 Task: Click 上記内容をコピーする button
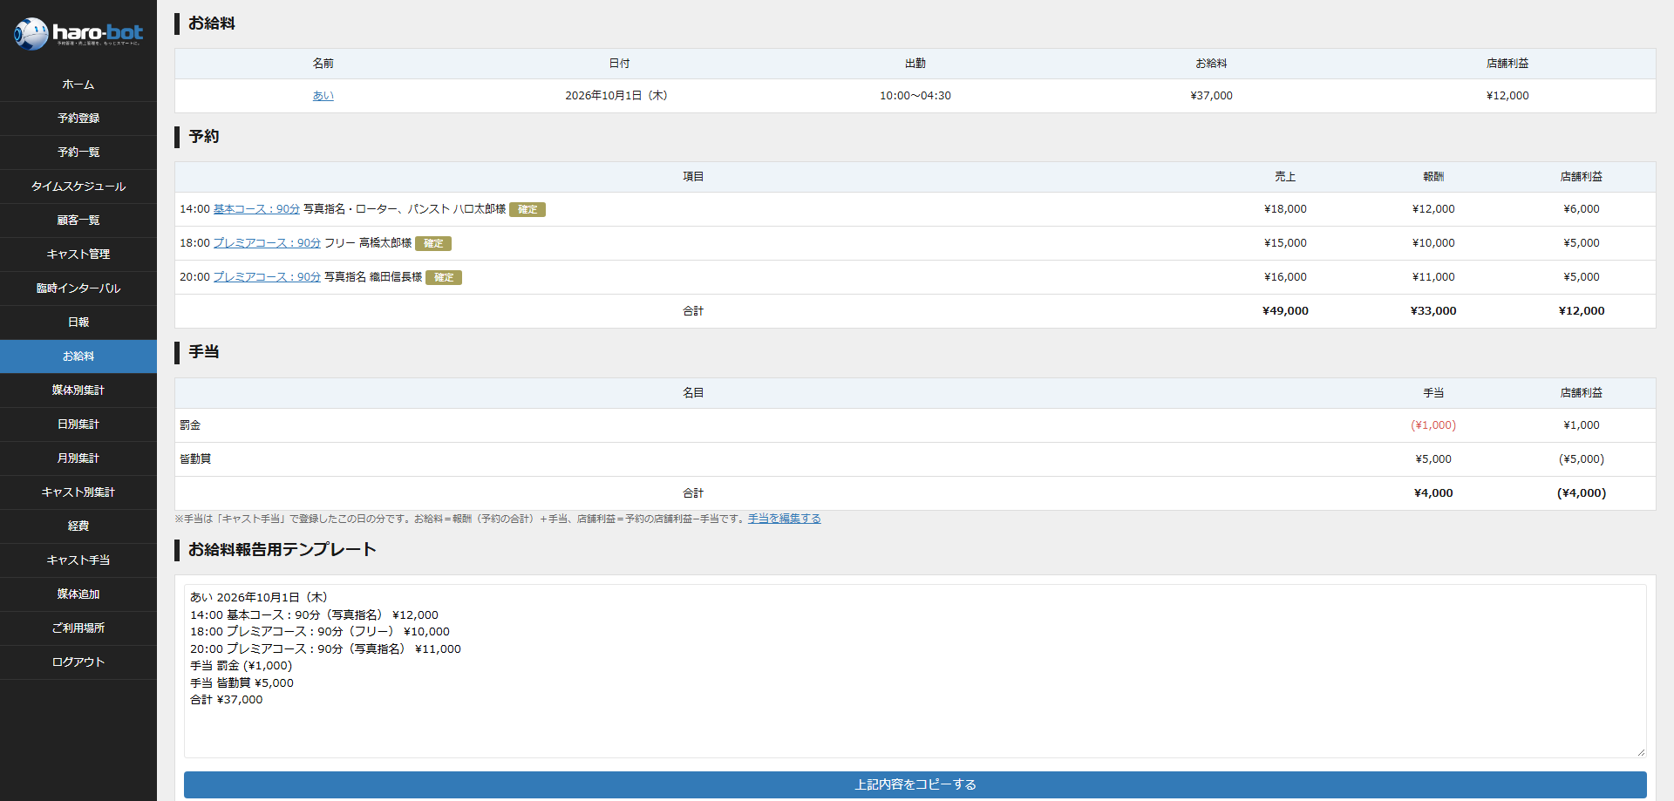tap(915, 784)
